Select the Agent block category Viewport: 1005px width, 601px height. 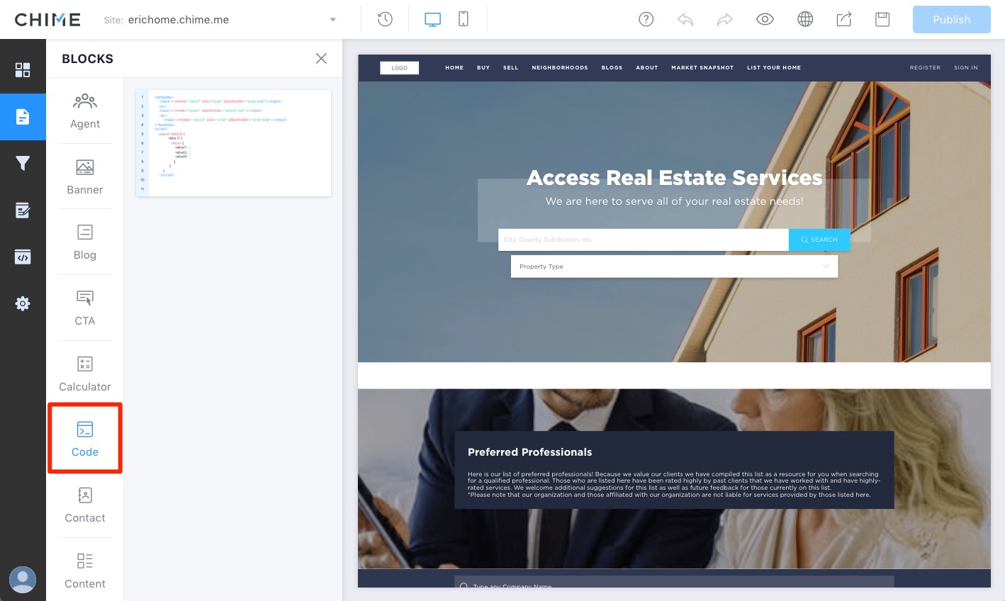click(85, 111)
